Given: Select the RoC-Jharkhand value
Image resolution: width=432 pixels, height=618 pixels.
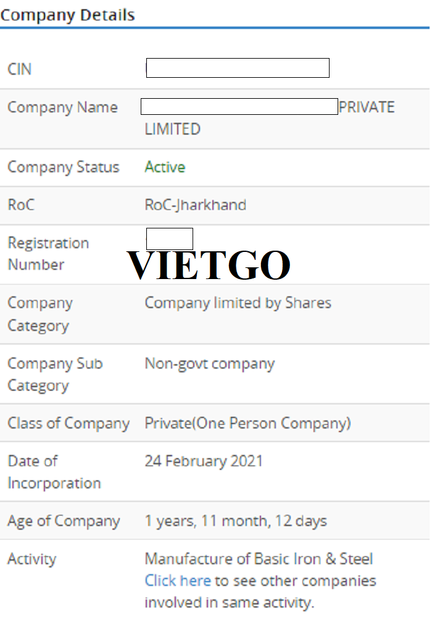Looking at the screenshot, I should coord(195,205).
